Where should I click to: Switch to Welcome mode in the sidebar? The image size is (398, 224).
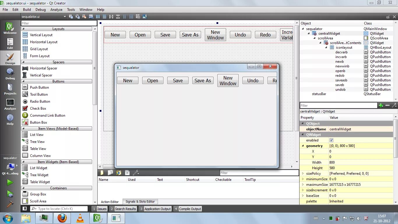pos(10,28)
